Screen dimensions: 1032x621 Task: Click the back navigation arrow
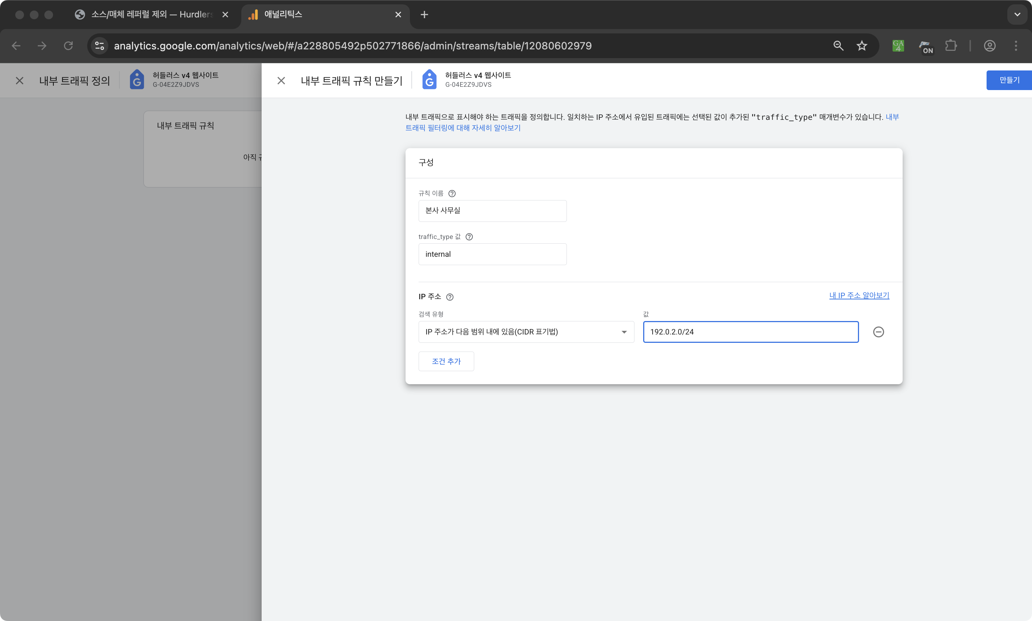(x=16, y=46)
